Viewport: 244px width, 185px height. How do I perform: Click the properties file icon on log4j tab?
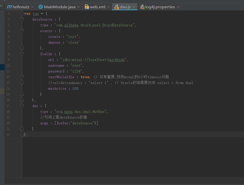click(142, 7)
